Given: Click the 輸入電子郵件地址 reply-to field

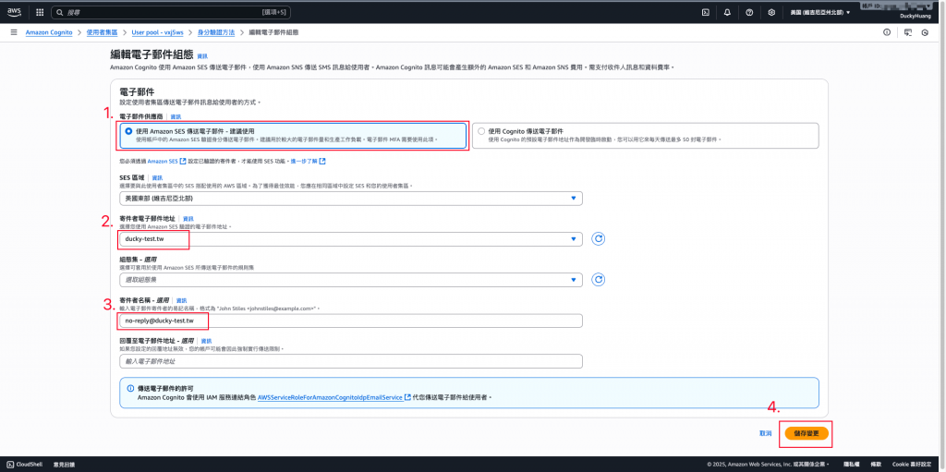Looking at the screenshot, I should coord(351,361).
